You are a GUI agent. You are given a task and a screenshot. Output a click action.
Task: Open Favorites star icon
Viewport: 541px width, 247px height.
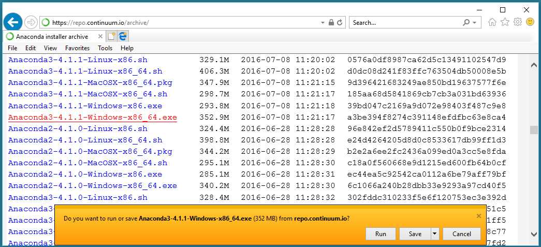click(505, 22)
